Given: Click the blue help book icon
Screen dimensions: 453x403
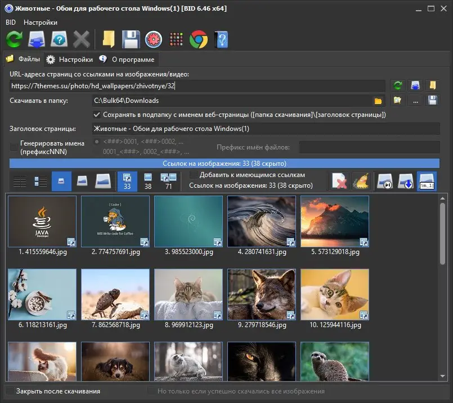Looking at the screenshot, I should point(221,39).
